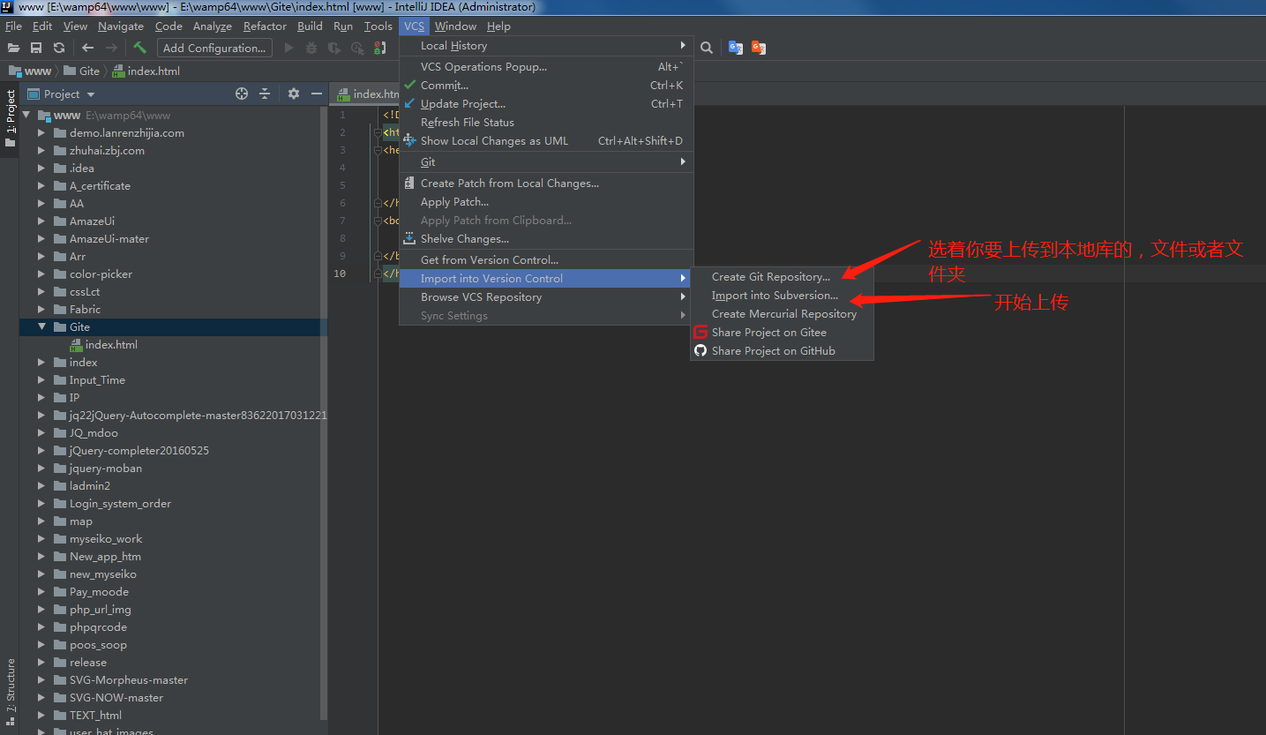
Task: Click the Synchronize refresh toolbar icon
Action: [x=59, y=48]
